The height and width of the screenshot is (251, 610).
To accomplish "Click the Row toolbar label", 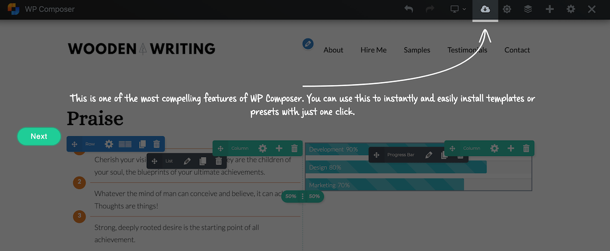I will click(x=90, y=144).
